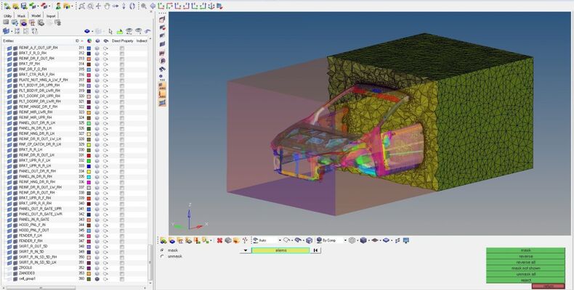Open the By Comp color mode dropdown
574x290 pixels.
344,240
